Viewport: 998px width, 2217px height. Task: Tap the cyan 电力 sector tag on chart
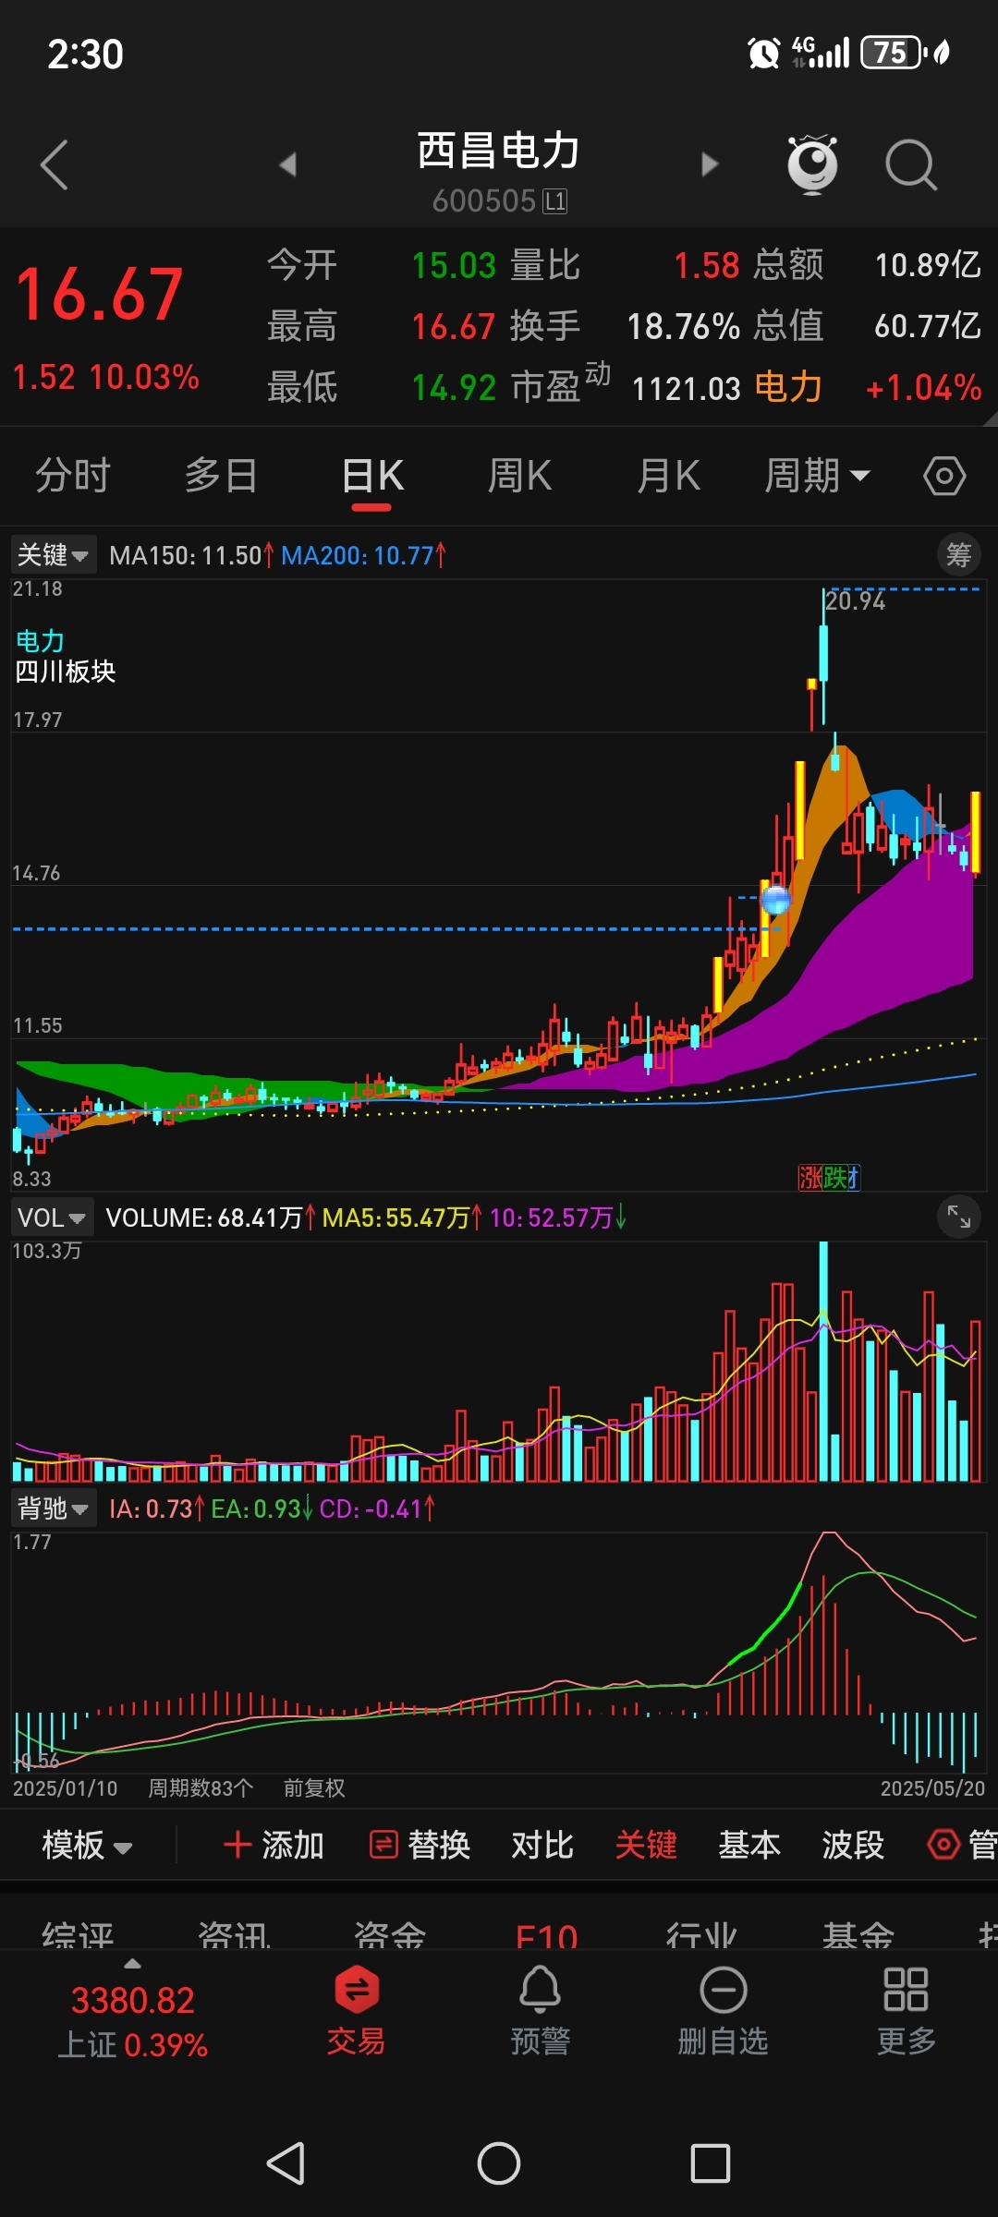40,641
